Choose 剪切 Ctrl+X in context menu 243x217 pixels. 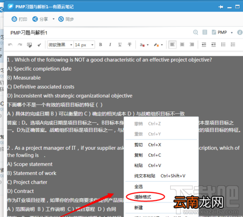point(161,145)
